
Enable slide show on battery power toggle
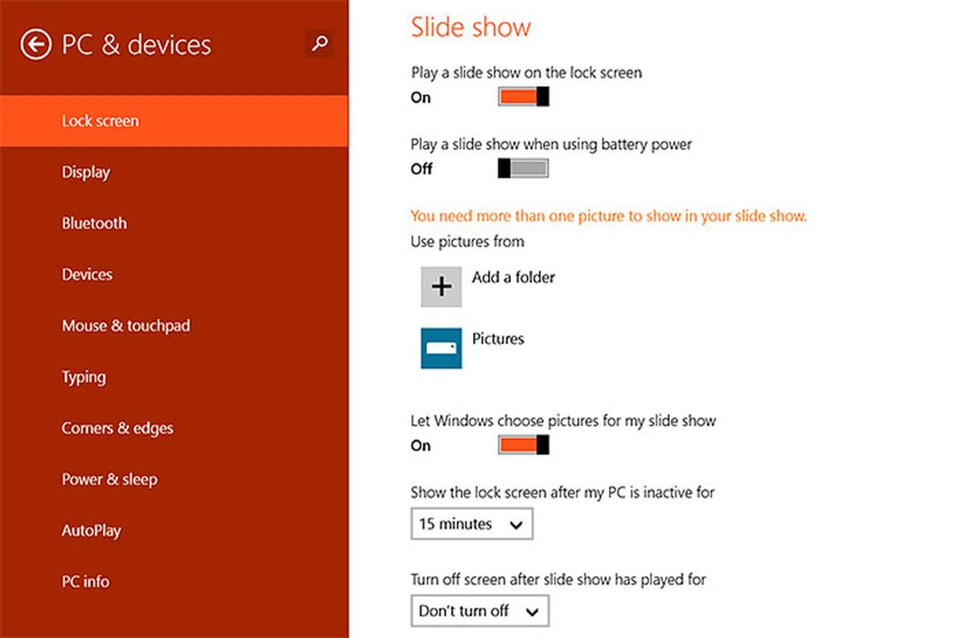point(523,168)
